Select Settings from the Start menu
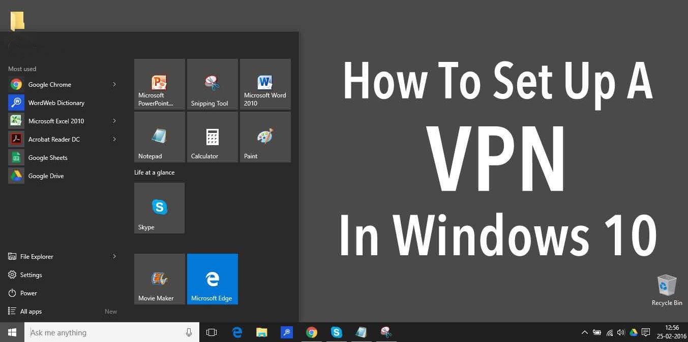Viewport: 688px width, 342px height. pos(32,275)
